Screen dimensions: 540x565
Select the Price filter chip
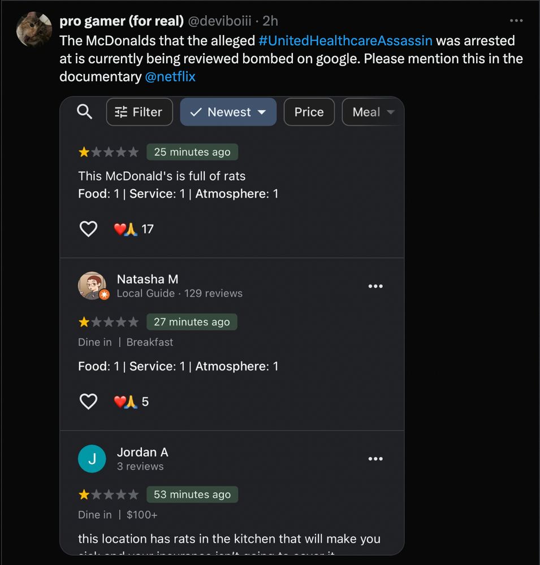[x=309, y=112]
